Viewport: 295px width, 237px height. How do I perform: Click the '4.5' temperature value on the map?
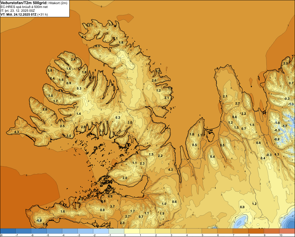[81, 199]
